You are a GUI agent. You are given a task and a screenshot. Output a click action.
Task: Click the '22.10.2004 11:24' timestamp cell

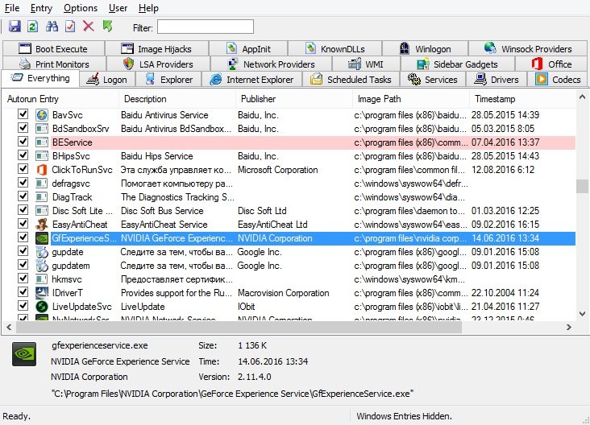tap(505, 293)
